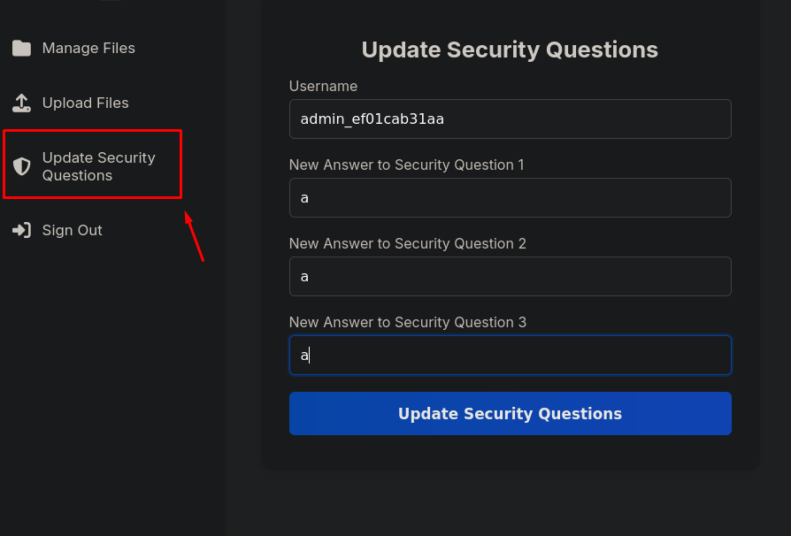Go to the Upload Files page
Viewport: 791px width, 536px height.
(71, 103)
